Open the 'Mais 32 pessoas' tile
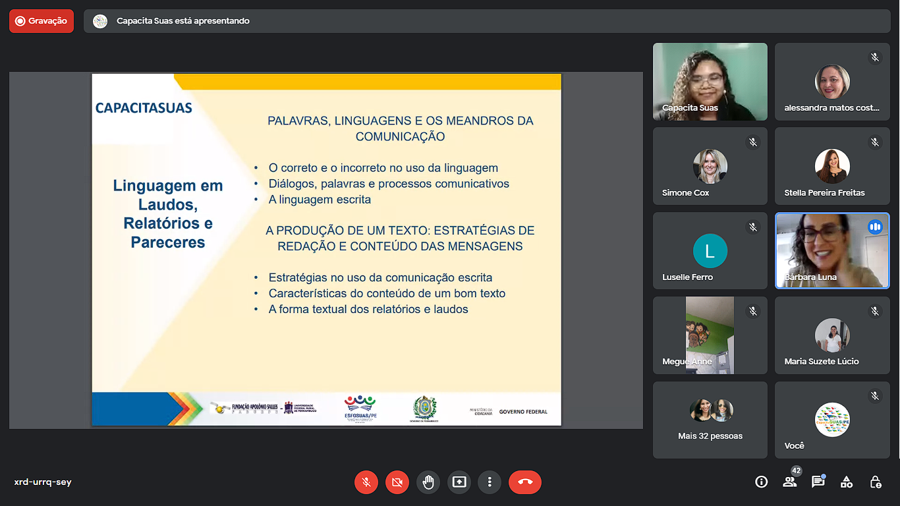Image resolution: width=900 pixels, height=506 pixels. coord(710,420)
